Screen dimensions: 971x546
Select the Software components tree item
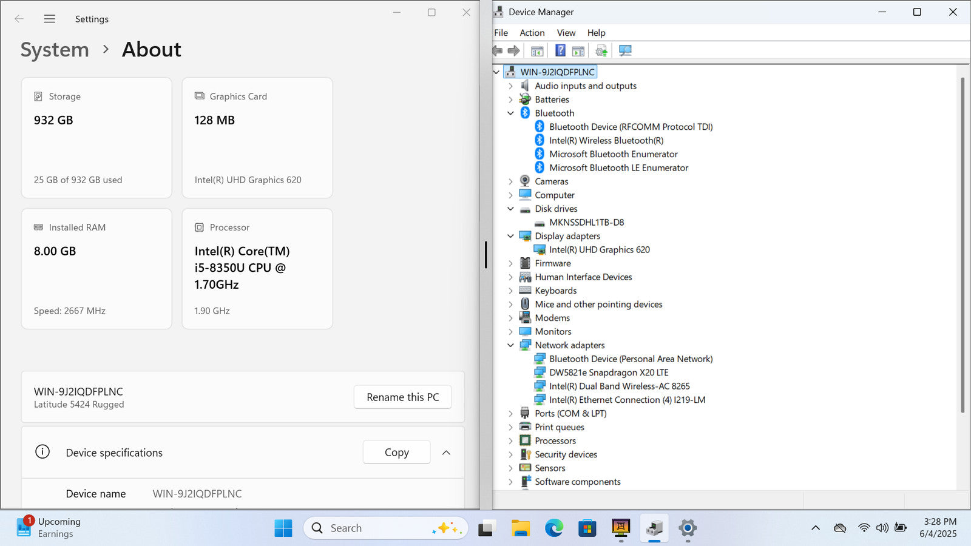pyautogui.click(x=578, y=482)
